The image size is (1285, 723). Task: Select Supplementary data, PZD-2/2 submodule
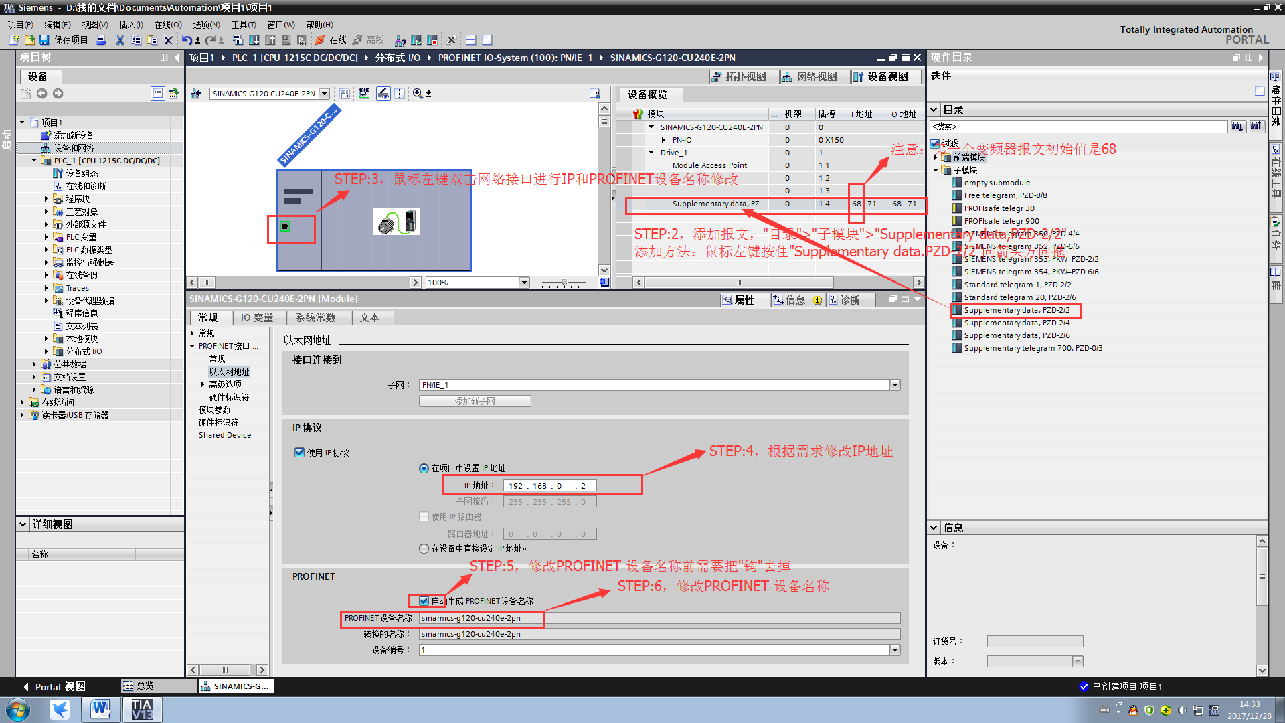point(1016,310)
